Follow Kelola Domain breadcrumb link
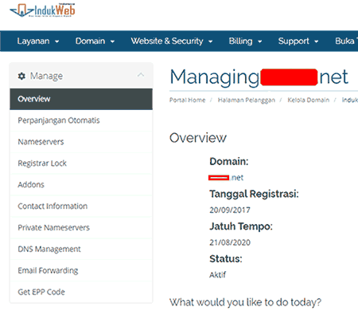This screenshot has width=358, height=311. 309,100
